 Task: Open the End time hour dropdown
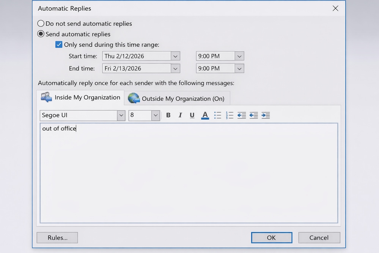tap(239, 68)
